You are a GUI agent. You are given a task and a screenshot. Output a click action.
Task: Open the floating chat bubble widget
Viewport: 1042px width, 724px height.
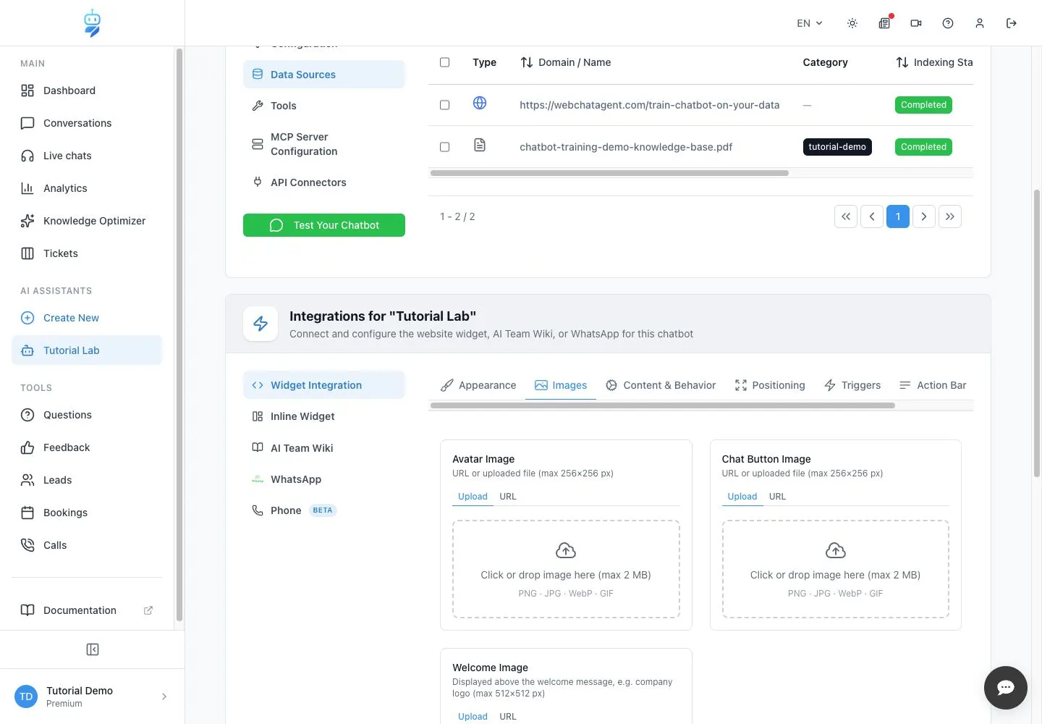[x=1006, y=688]
